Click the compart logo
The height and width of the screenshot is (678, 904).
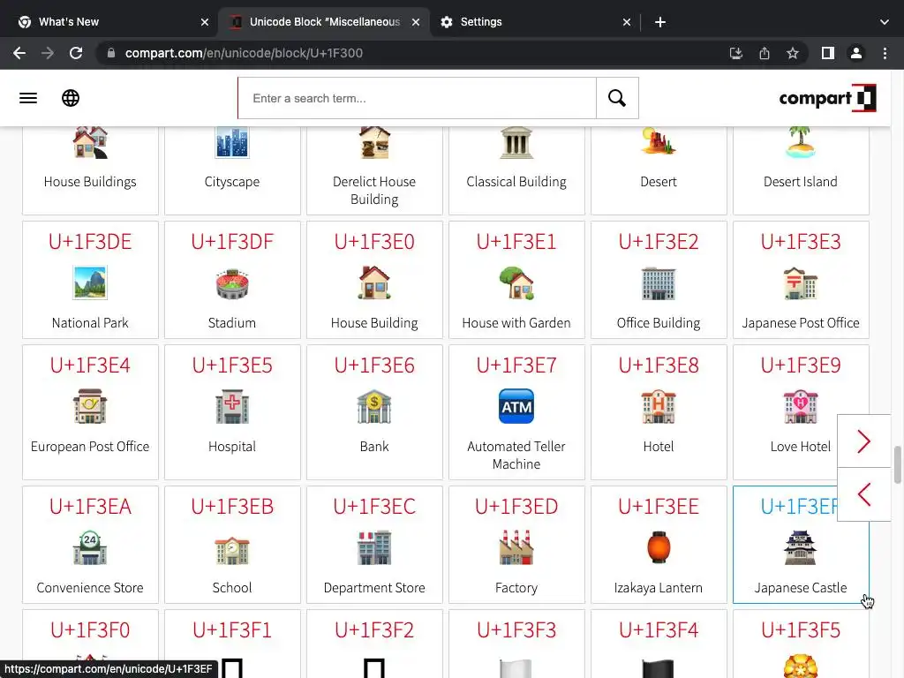827,98
